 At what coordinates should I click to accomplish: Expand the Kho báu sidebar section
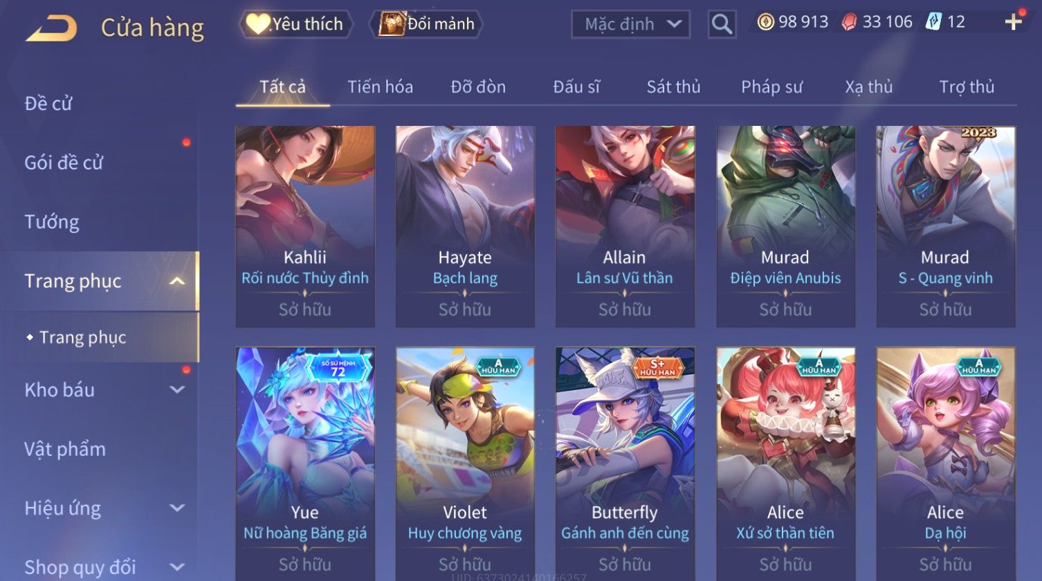177,389
